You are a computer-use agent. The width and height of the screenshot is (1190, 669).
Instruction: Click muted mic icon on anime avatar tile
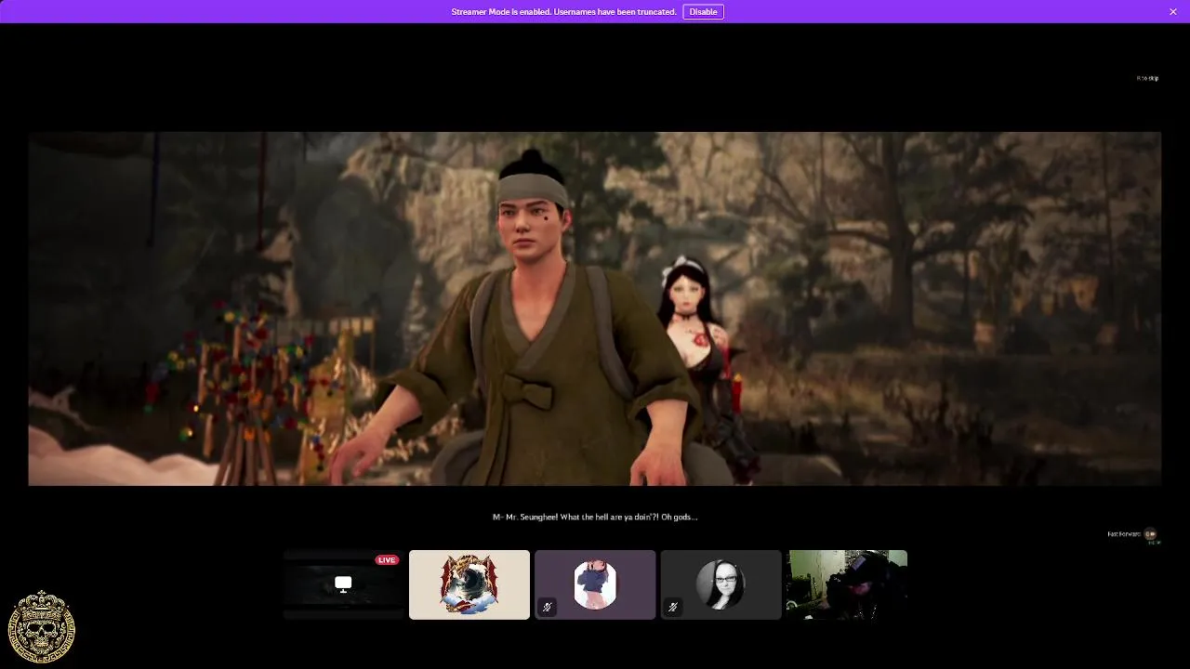pos(547,607)
